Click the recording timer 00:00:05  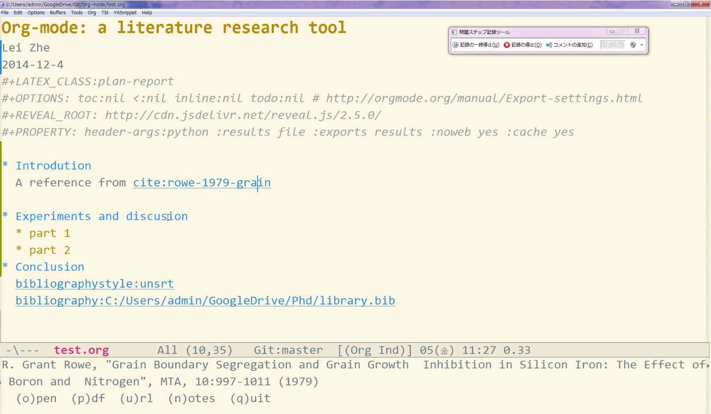tap(612, 45)
